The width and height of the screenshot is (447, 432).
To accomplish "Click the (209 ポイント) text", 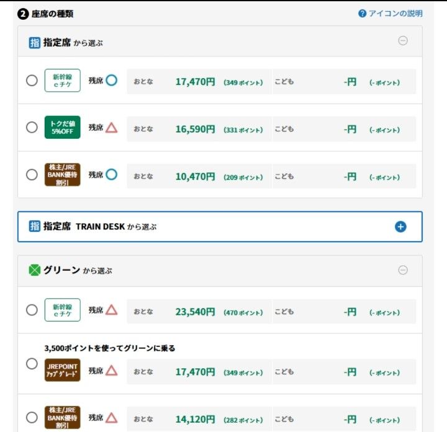I will tap(243, 177).
